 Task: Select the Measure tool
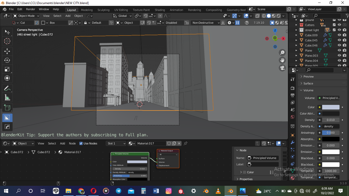7,97
